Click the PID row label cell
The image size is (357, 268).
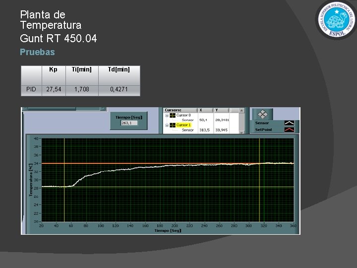(31, 91)
